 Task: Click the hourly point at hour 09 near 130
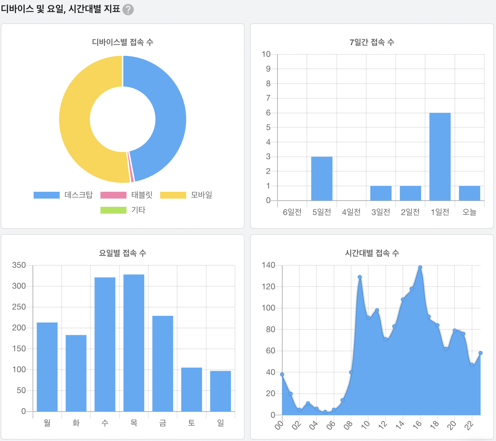point(360,277)
